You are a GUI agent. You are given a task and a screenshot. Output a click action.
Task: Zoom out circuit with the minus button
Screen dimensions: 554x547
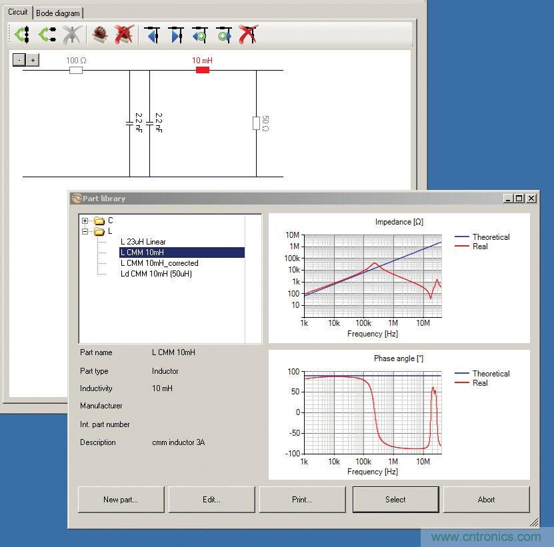pyautogui.click(x=19, y=60)
